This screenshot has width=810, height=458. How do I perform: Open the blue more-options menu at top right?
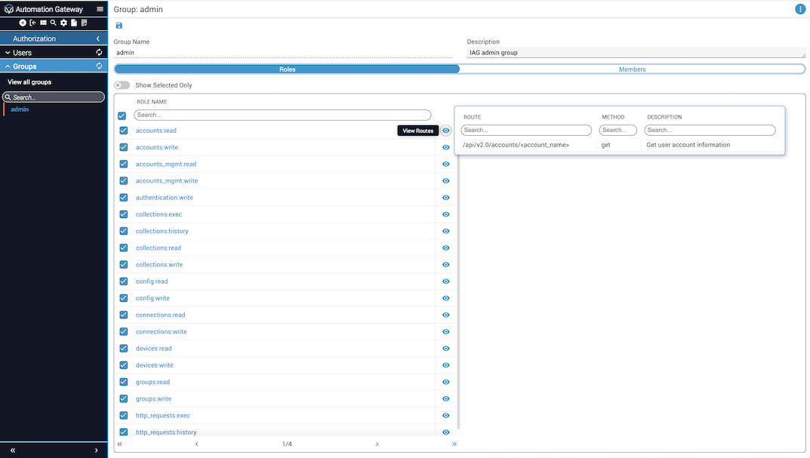(799, 9)
